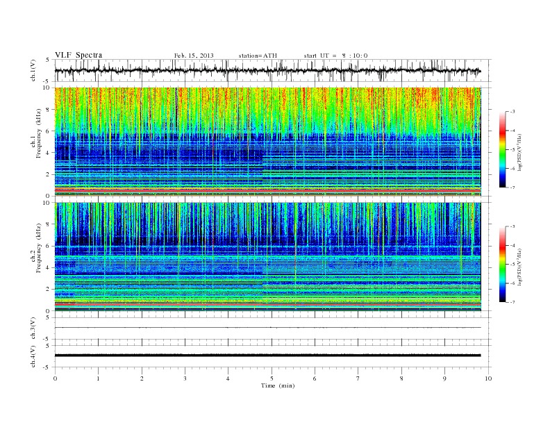Click time axis tick label "7"

coord(358,378)
